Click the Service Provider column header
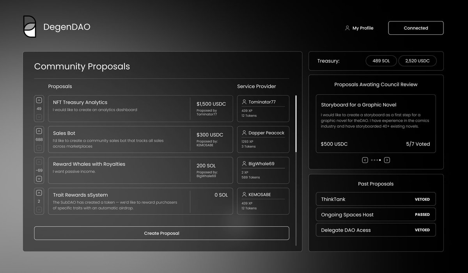This screenshot has width=468, height=273. tap(257, 86)
